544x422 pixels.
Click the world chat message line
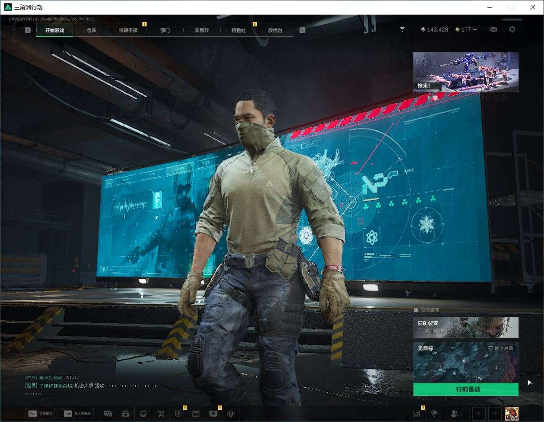91,386
